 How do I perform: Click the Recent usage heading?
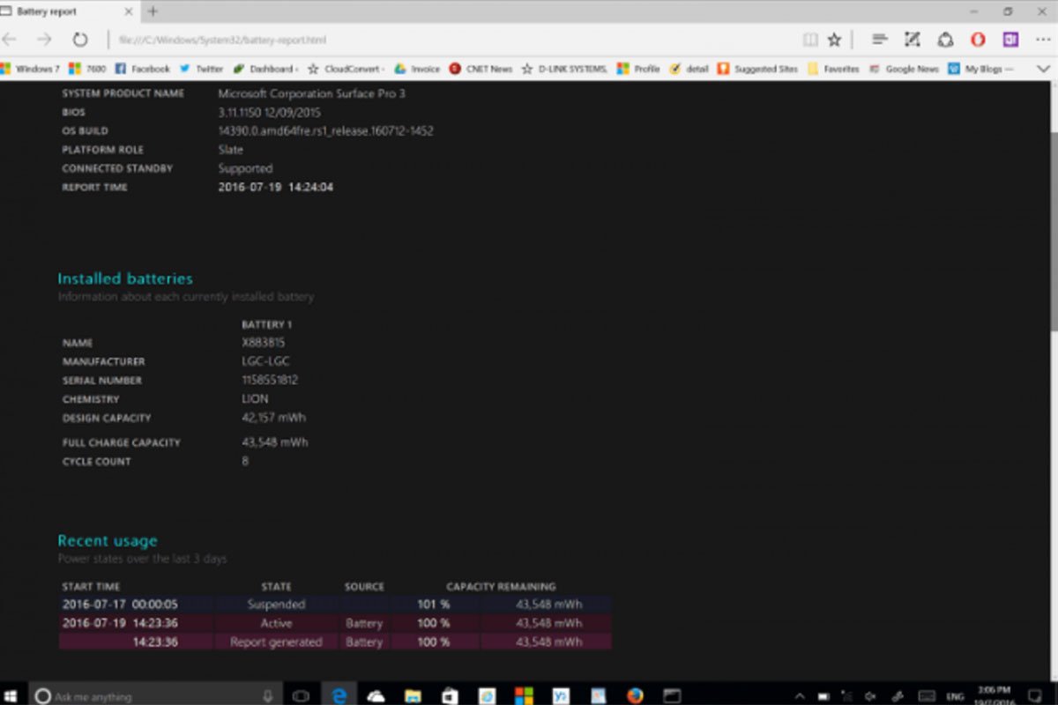[x=108, y=541]
